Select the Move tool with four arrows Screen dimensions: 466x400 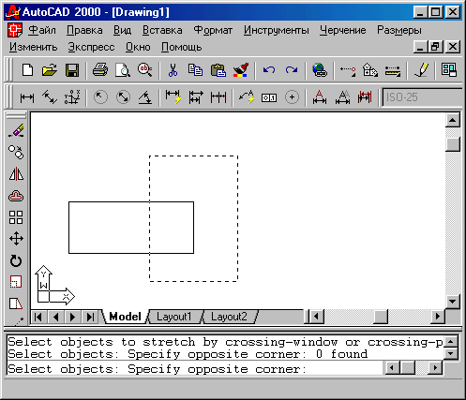pyautogui.click(x=16, y=239)
